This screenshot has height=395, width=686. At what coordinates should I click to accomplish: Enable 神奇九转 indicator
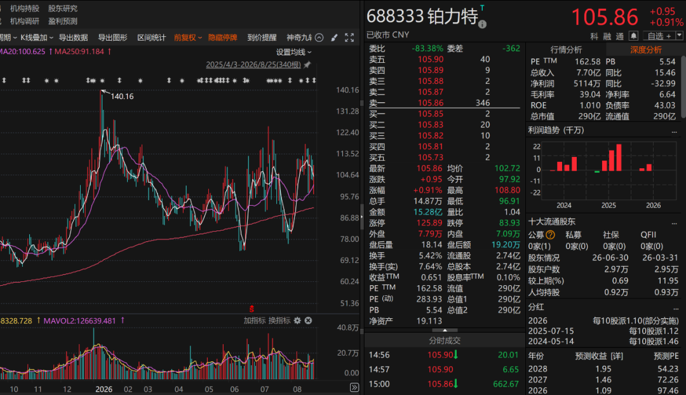pos(299,37)
